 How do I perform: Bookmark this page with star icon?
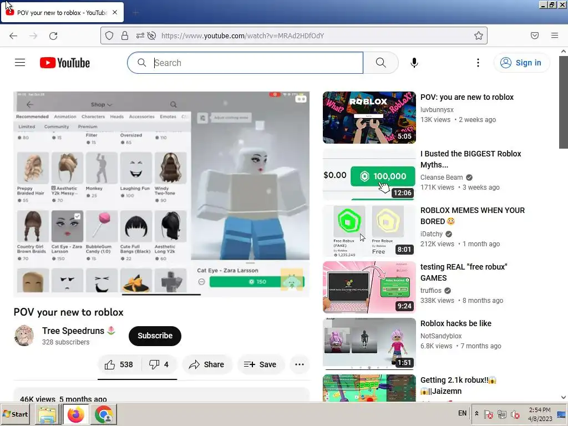pyautogui.click(x=479, y=35)
